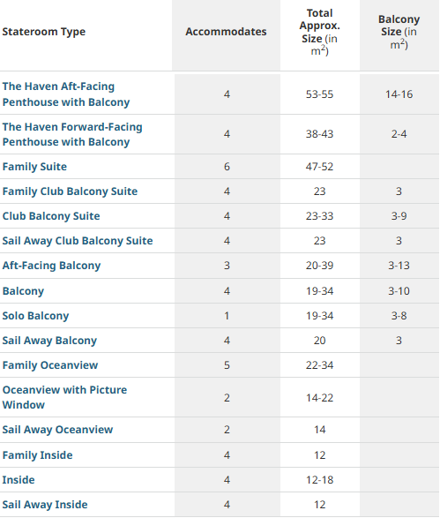Open Oceanview with Picture Window link
Screen dimensions: 440x518
click(64, 397)
